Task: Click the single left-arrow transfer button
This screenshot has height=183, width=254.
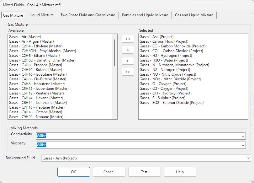Action: 128,50
